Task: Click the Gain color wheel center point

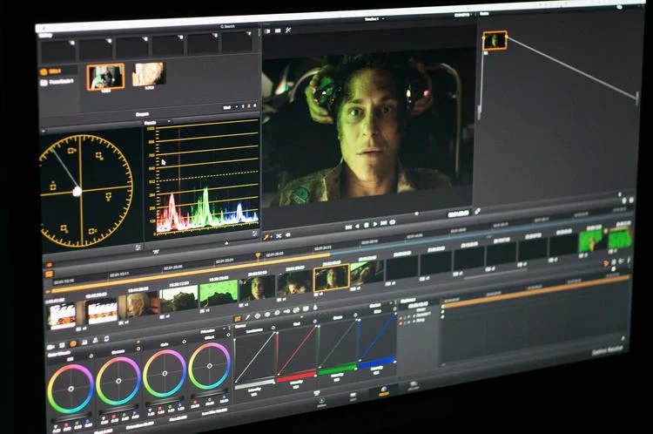Action: 165,373
